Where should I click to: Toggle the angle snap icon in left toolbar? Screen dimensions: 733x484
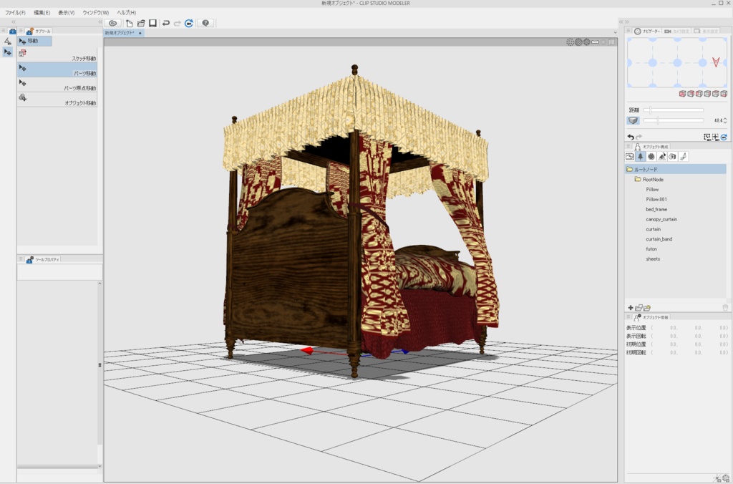6,41
